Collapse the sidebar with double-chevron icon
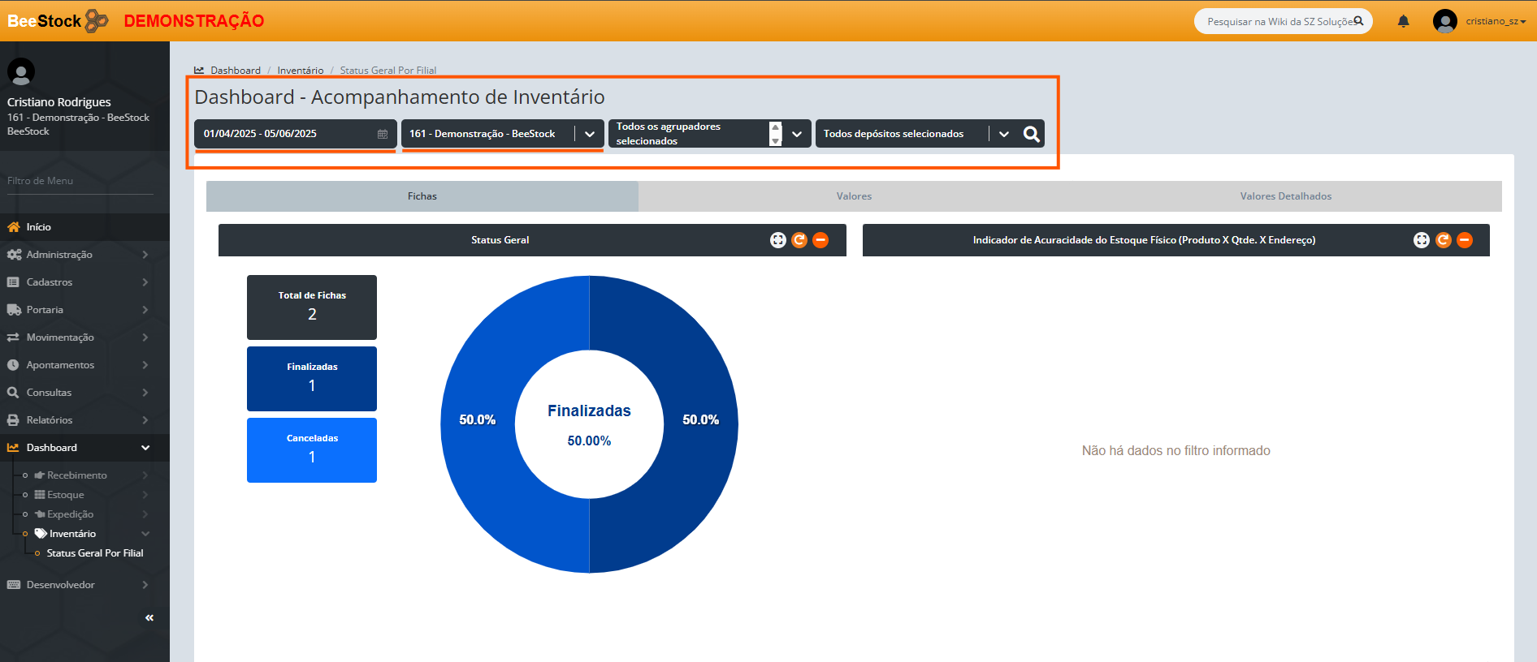 149,618
